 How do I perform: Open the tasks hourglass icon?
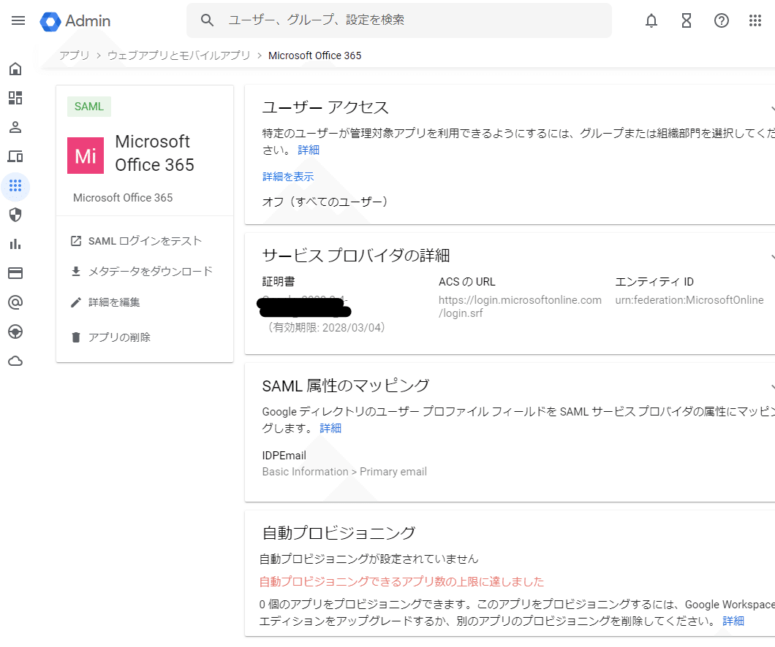687,20
